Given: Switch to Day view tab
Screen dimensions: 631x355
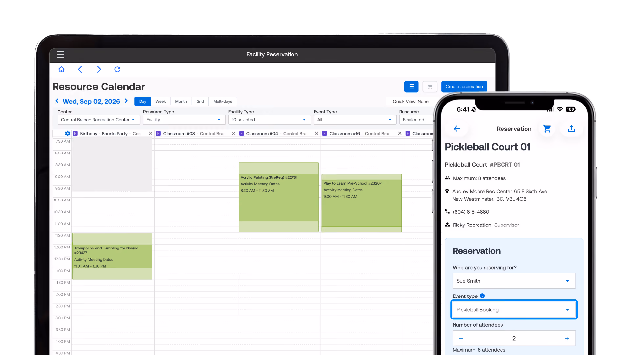Looking at the screenshot, I should 143,101.
